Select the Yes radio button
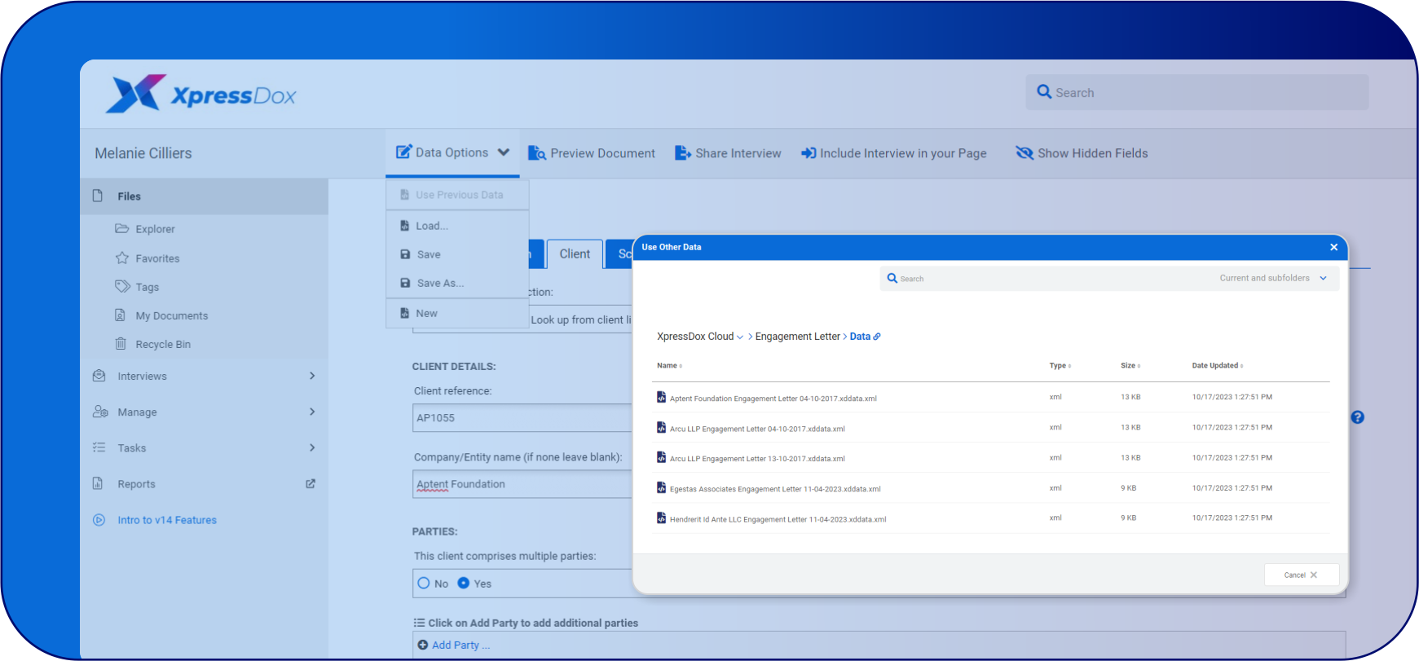Image resolution: width=1419 pixels, height=661 pixels. (x=464, y=583)
